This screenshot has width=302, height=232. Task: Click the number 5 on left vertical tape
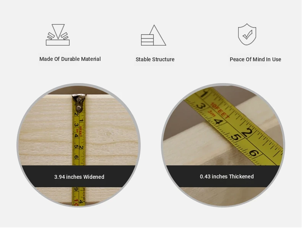(x=76, y=146)
